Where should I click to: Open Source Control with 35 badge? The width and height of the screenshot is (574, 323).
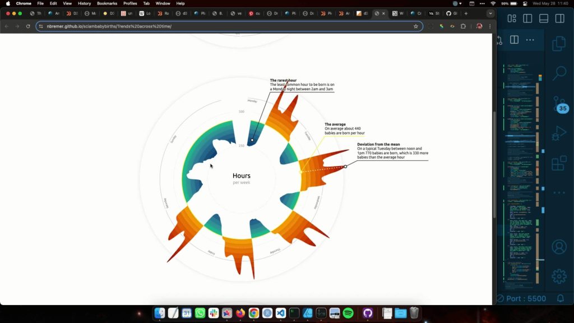pyautogui.click(x=559, y=105)
